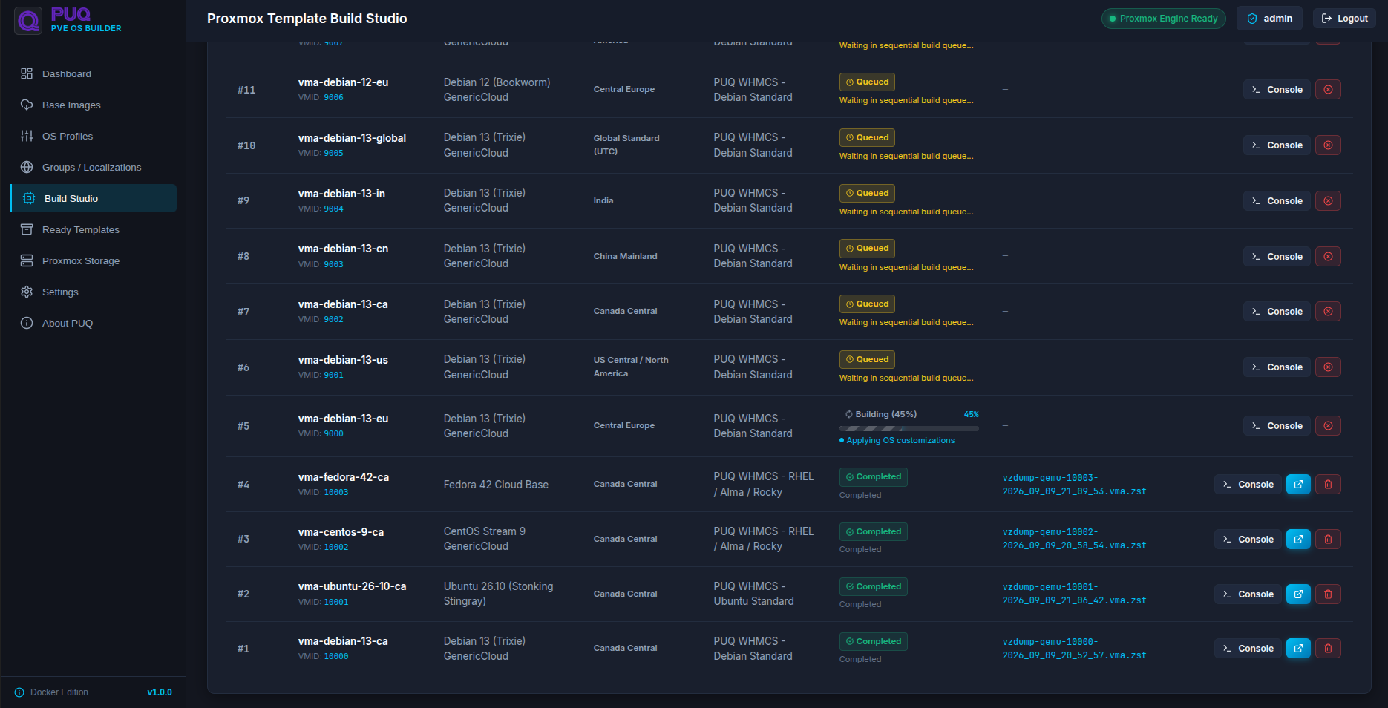Image resolution: width=1388 pixels, height=708 pixels.
Task: Open Settings from the sidebar
Action: coord(93,292)
